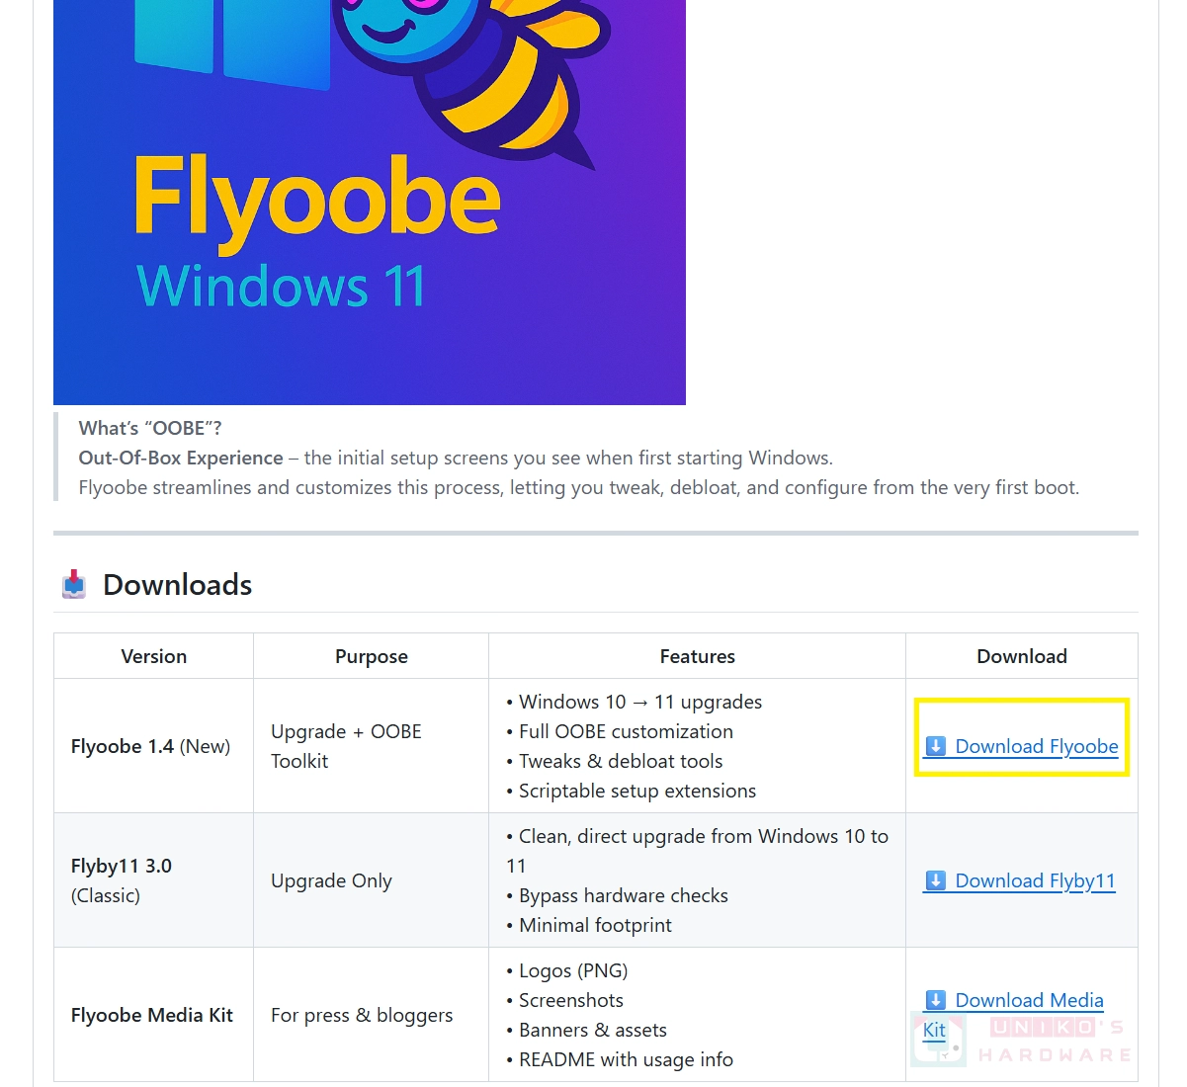Open the Flyoobe Windows 11 banner image
The width and height of the screenshot is (1187, 1087).
click(x=370, y=203)
